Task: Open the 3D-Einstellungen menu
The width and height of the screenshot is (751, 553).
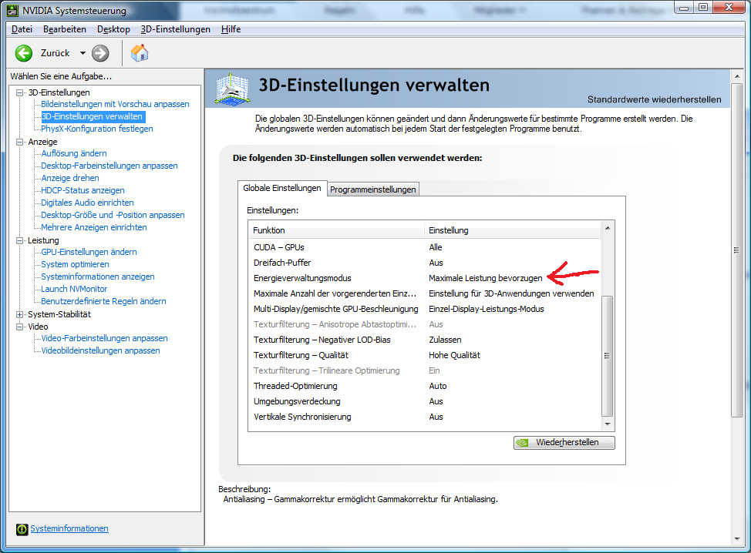Action: tap(175, 29)
